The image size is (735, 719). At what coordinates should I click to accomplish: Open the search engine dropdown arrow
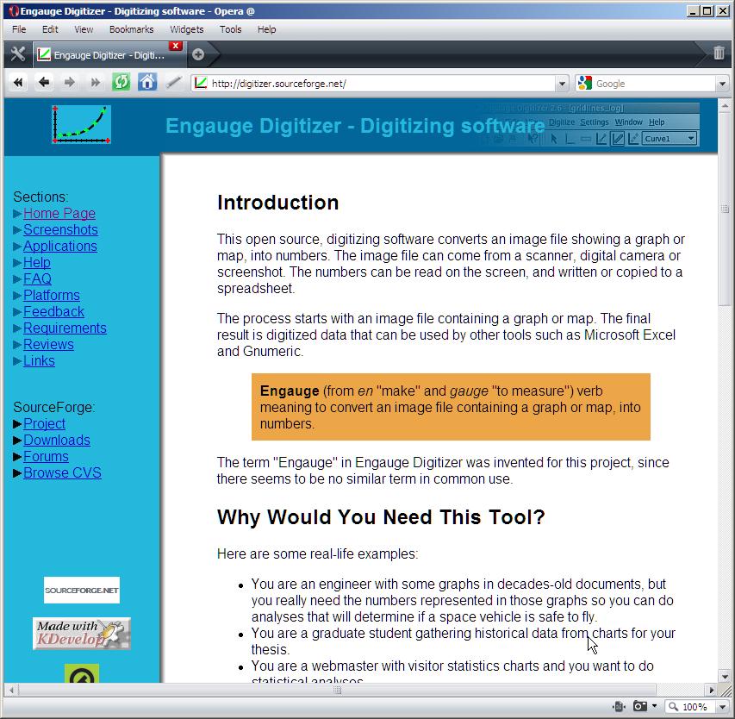(722, 84)
